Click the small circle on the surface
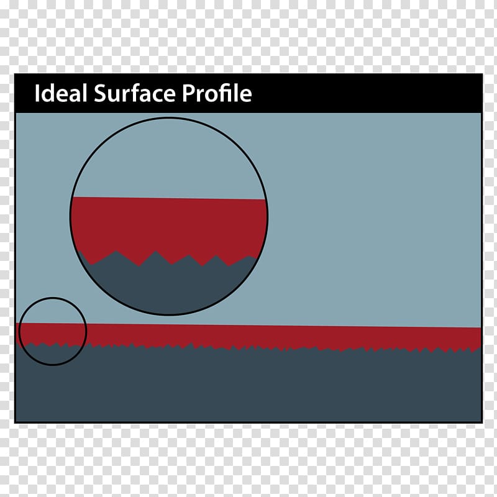This screenshot has height=497, width=497. [53, 331]
